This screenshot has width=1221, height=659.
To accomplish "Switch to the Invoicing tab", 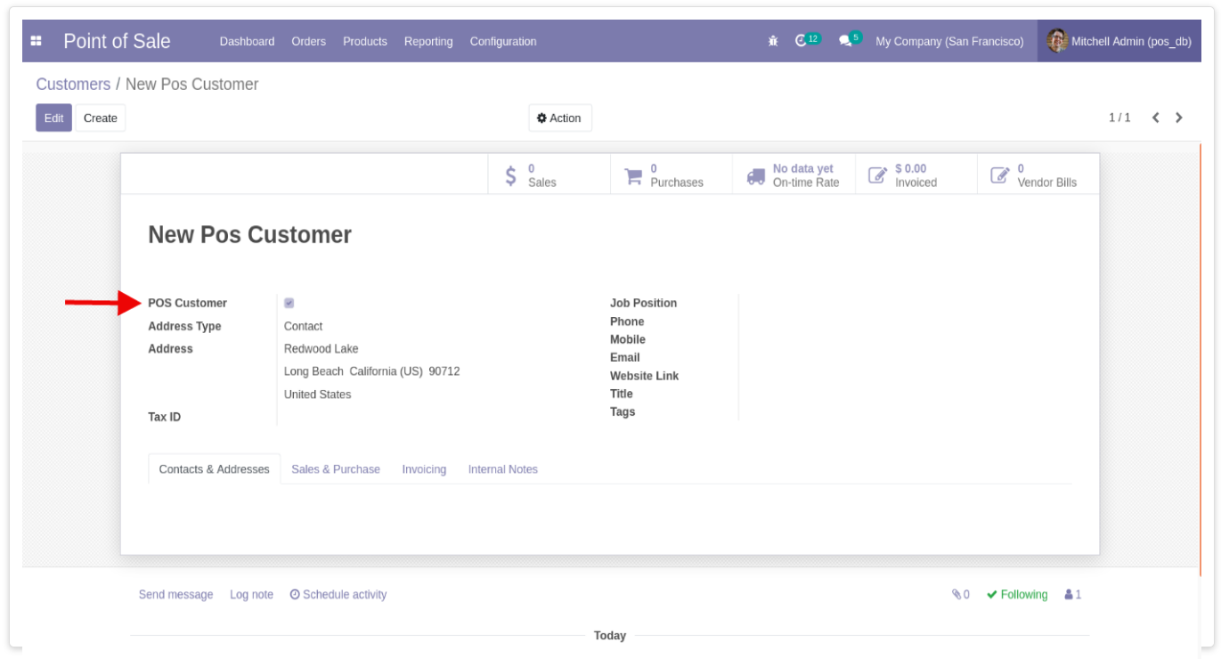I will pyautogui.click(x=424, y=469).
